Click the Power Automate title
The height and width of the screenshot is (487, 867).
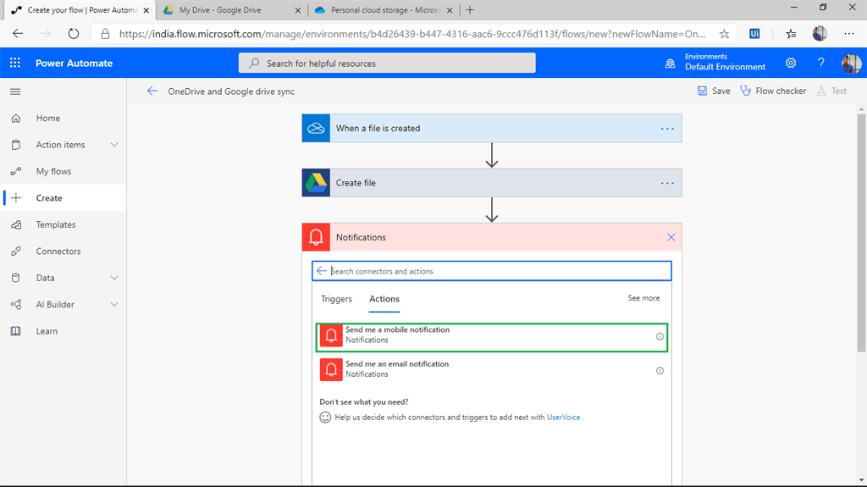(x=75, y=63)
